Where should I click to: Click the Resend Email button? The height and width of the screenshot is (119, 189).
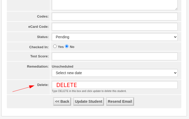(120, 101)
